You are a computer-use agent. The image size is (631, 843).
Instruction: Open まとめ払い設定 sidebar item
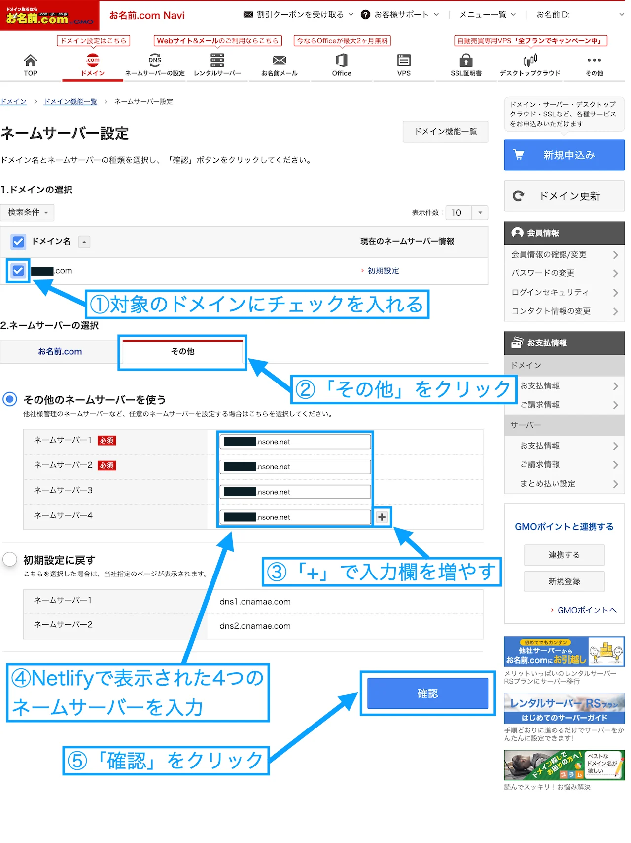pos(564,484)
